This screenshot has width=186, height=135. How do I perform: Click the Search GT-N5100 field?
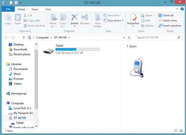(158, 38)
